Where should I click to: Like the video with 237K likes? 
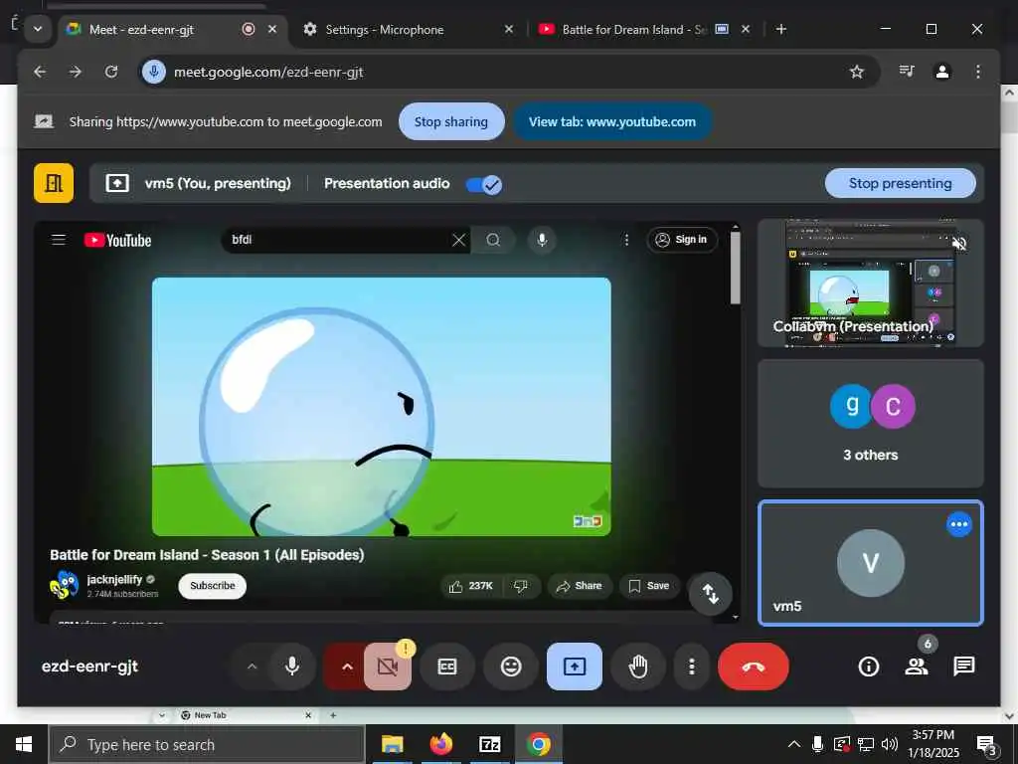tap(471, 586)
